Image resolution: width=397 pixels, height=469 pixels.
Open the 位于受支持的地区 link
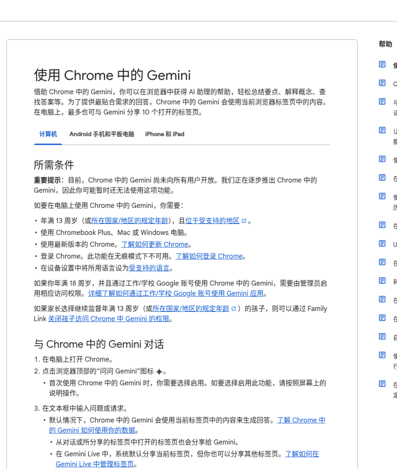click(x=212, y=221)
